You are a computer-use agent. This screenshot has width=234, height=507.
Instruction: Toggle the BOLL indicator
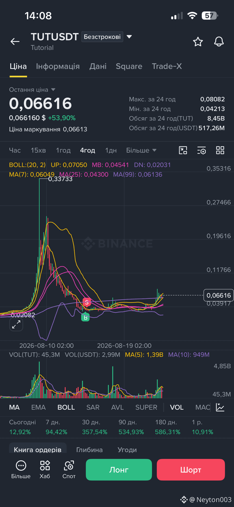[66, 407]
